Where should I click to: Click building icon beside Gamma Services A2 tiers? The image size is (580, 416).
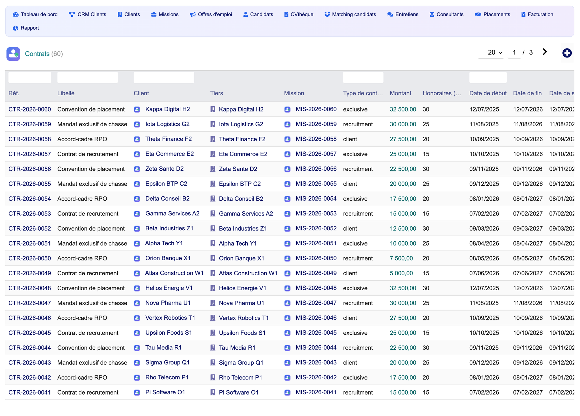pos(213,214)
